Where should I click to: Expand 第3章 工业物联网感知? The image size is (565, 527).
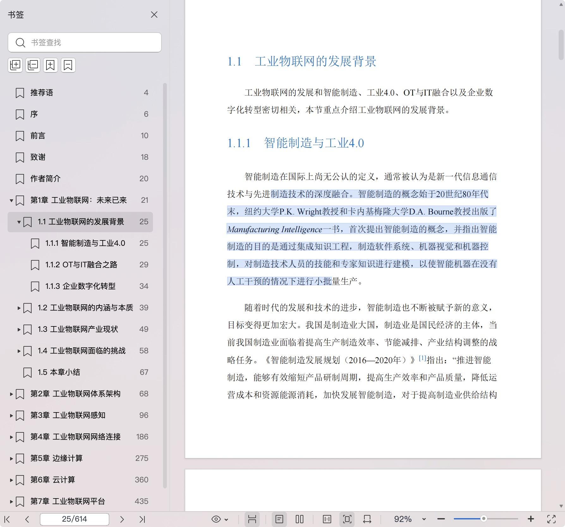pos(11,416)
